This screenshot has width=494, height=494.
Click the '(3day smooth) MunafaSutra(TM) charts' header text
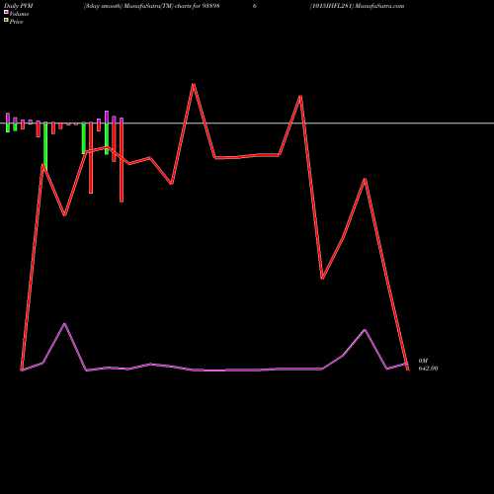(x=137, y=6)
